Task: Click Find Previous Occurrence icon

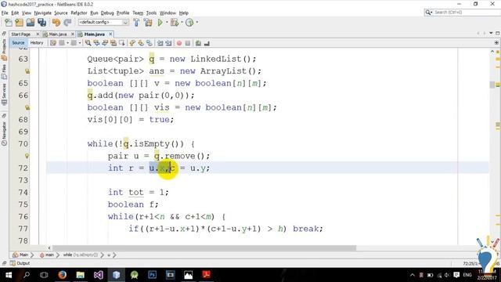Action: click(x=96, y=43)
